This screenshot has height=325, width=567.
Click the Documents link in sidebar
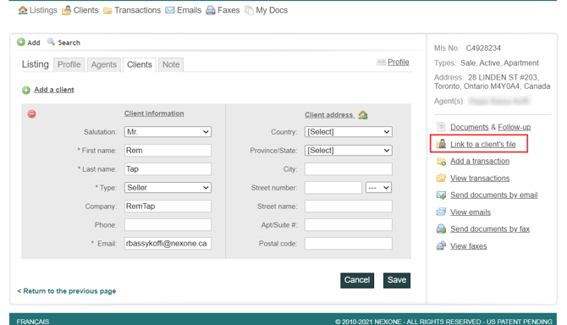[x=469, y=127]
